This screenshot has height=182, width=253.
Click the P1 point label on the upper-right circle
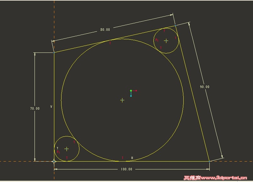[x=156, y=40]
